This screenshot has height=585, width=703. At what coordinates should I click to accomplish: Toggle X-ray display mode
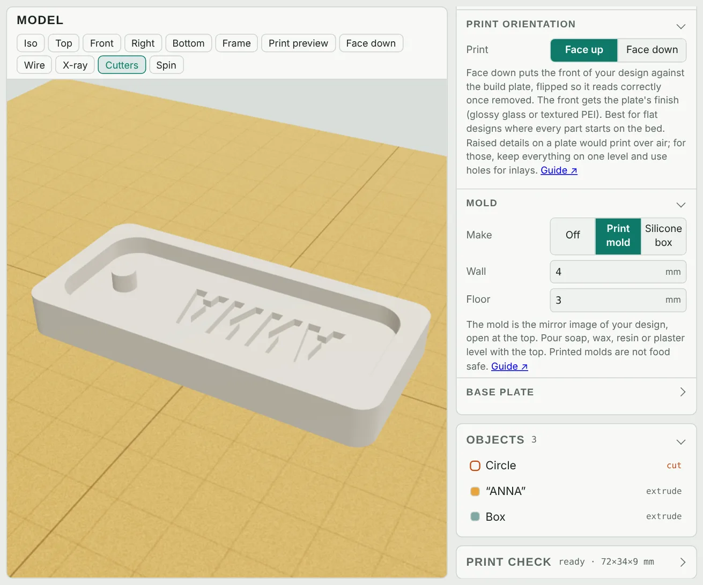(75, 65)
